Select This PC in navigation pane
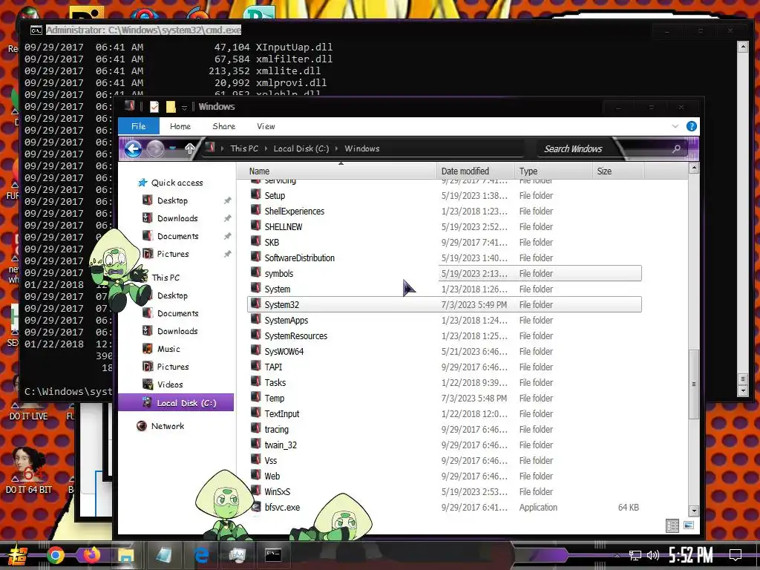Image resolution: width=760 pixels, height=570 pixels. tap(166, 278)
